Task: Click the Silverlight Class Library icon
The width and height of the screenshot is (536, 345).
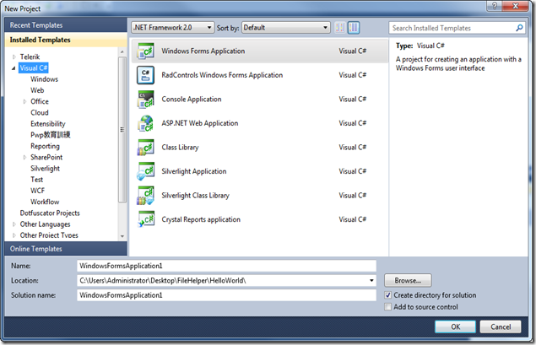Action: 146,196
